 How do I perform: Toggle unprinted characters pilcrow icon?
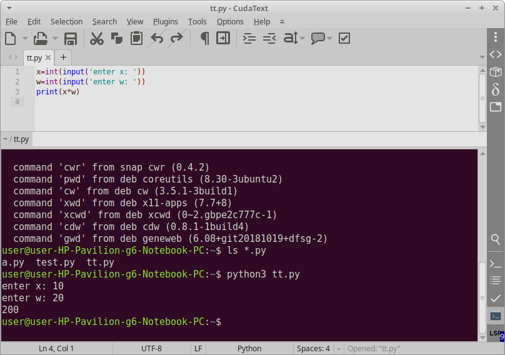(204, 39)
